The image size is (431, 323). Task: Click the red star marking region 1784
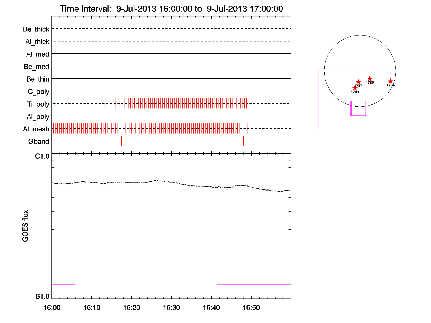(390, 81)
